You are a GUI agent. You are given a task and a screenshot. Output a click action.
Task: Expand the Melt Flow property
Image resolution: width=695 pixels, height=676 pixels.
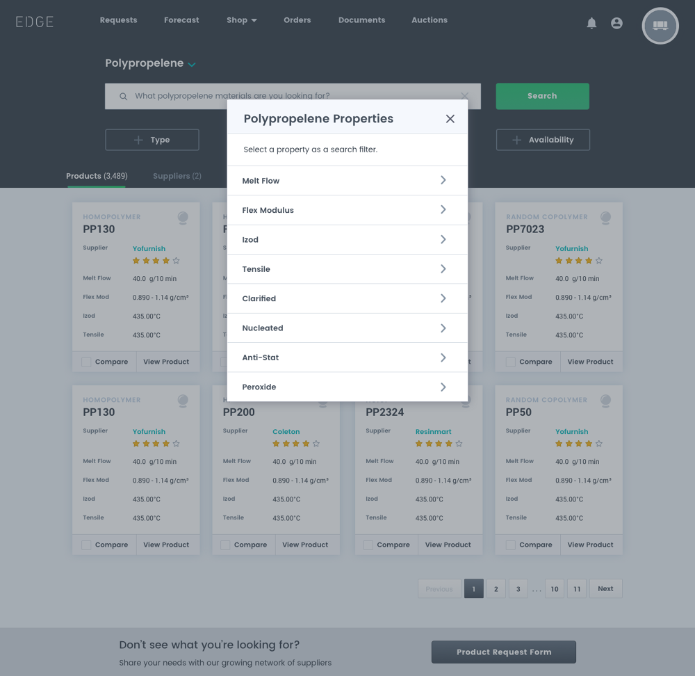coord(347,181)
